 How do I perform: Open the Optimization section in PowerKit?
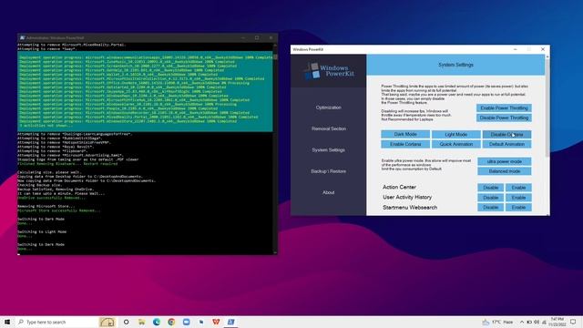click(328, 108)
